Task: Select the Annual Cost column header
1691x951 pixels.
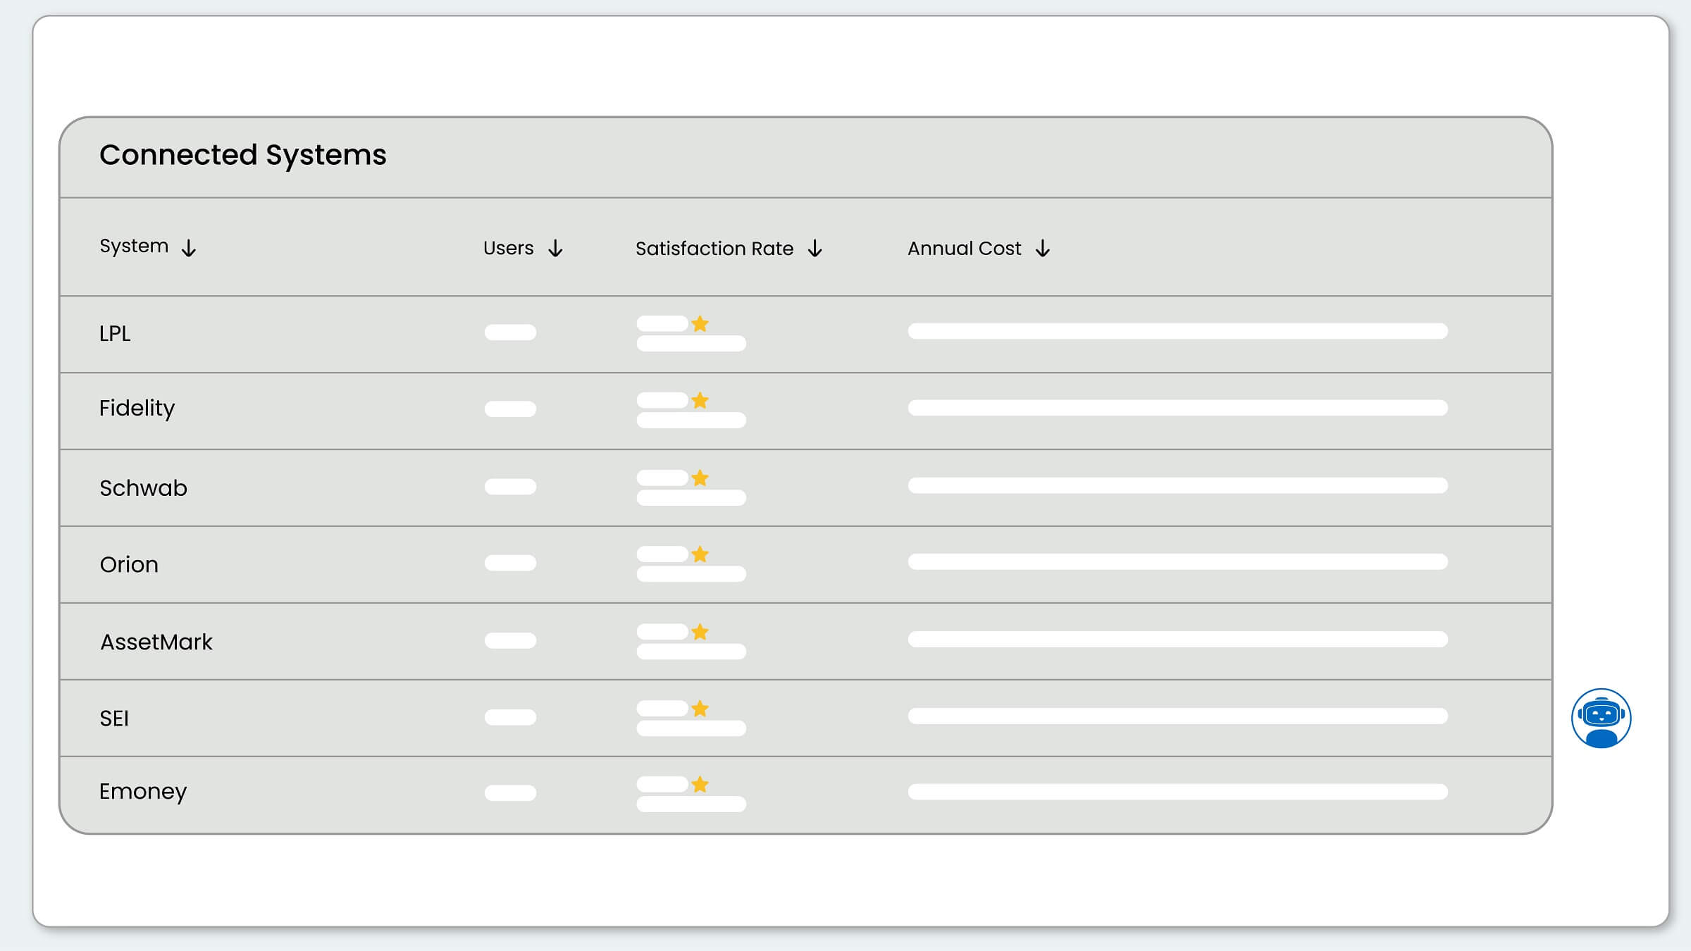Action: 964,248
